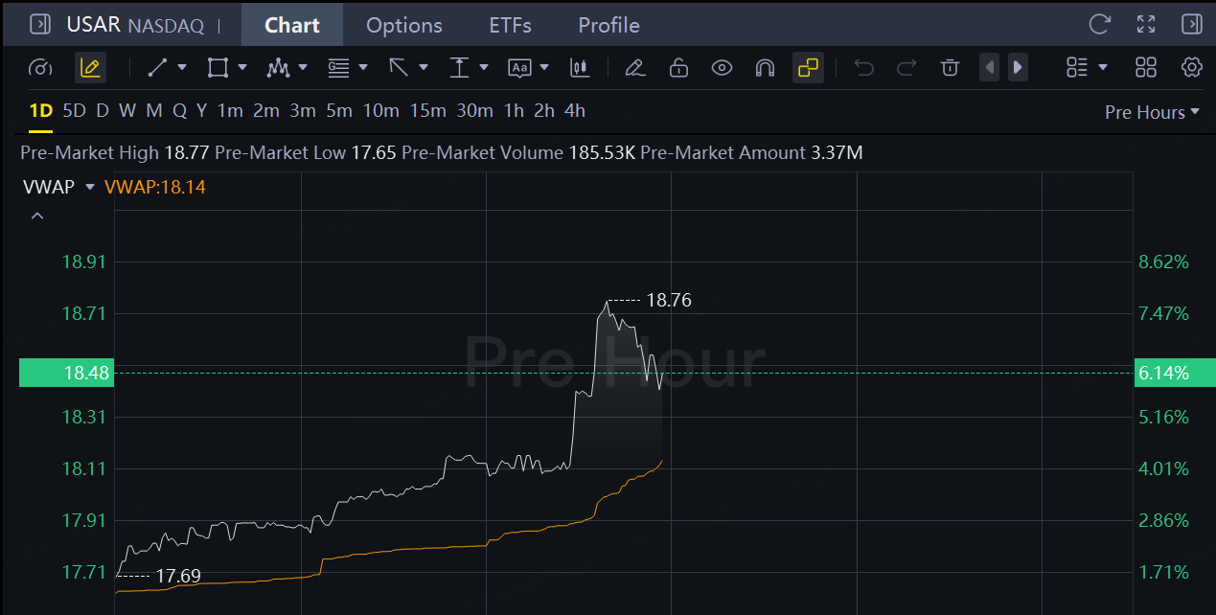Select the trend line drawing tool
The image size is (1216, 615).
coord(158,67)
